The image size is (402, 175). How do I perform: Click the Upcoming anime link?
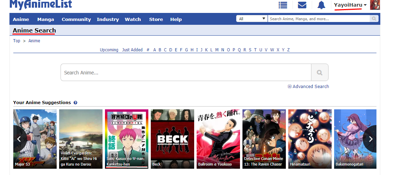click(109, 50)
